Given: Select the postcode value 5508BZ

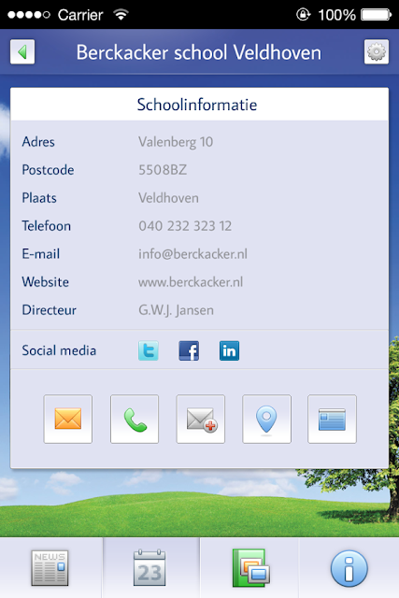Looking at the screenshot, I should point(163,170).
